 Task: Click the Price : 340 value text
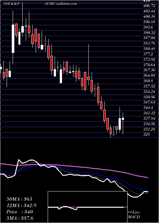[20, 212]
